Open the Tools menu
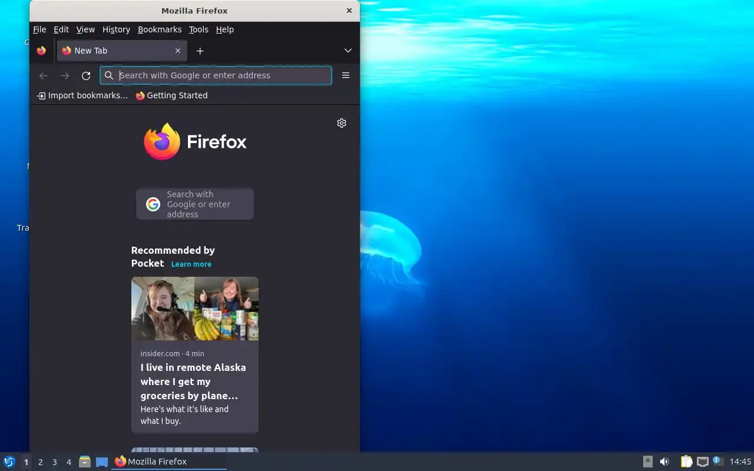 (x=199, y=29)
